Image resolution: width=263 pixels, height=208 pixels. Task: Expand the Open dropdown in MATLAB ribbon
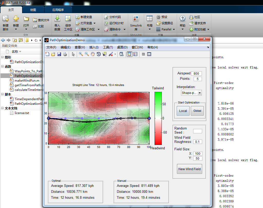click(x=26, y=29)
